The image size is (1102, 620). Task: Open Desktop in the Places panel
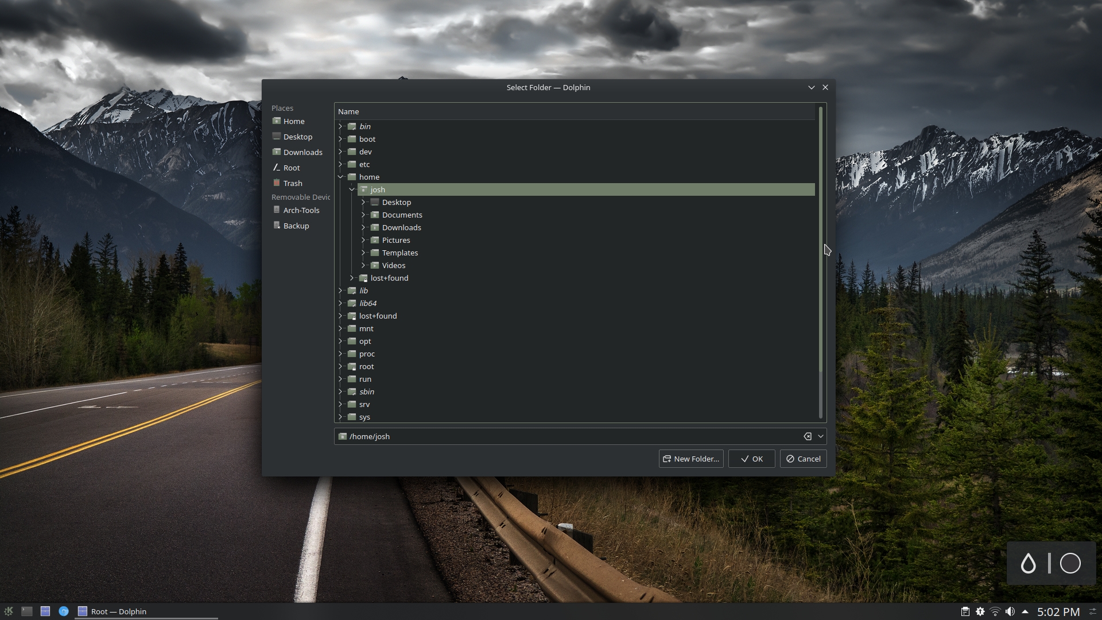pos(292,137)
